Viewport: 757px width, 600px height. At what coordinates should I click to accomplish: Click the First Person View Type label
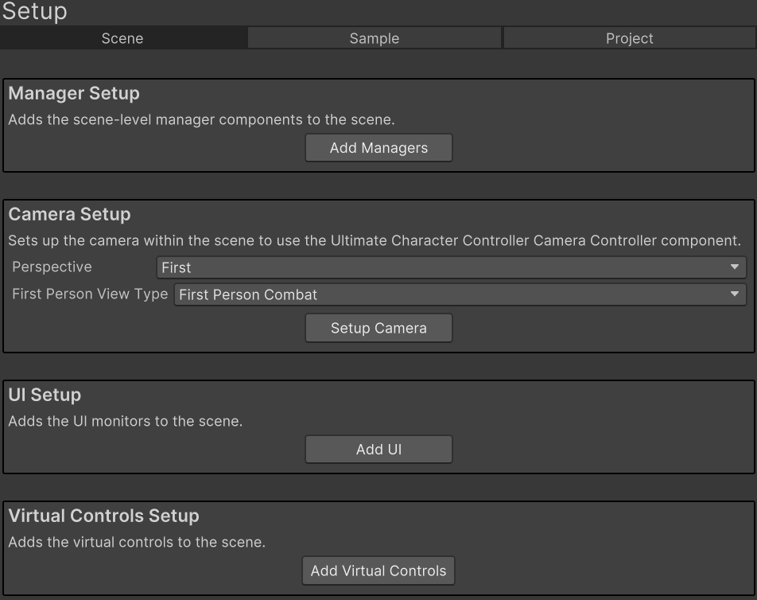90,294
